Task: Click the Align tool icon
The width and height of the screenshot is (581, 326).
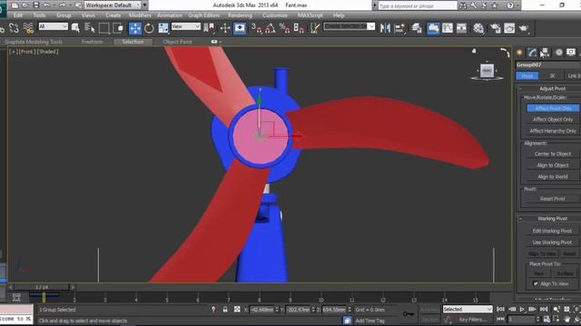Action: [x=399, y=28]
